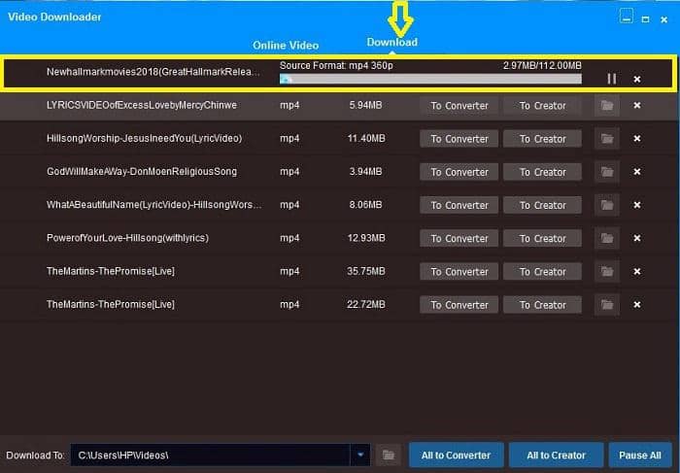Image resolution: width=680 pixels, height=473 pixels.
Task: Select WhatABeautifulName(LyricVideo) file name
Action: (153, 205)
